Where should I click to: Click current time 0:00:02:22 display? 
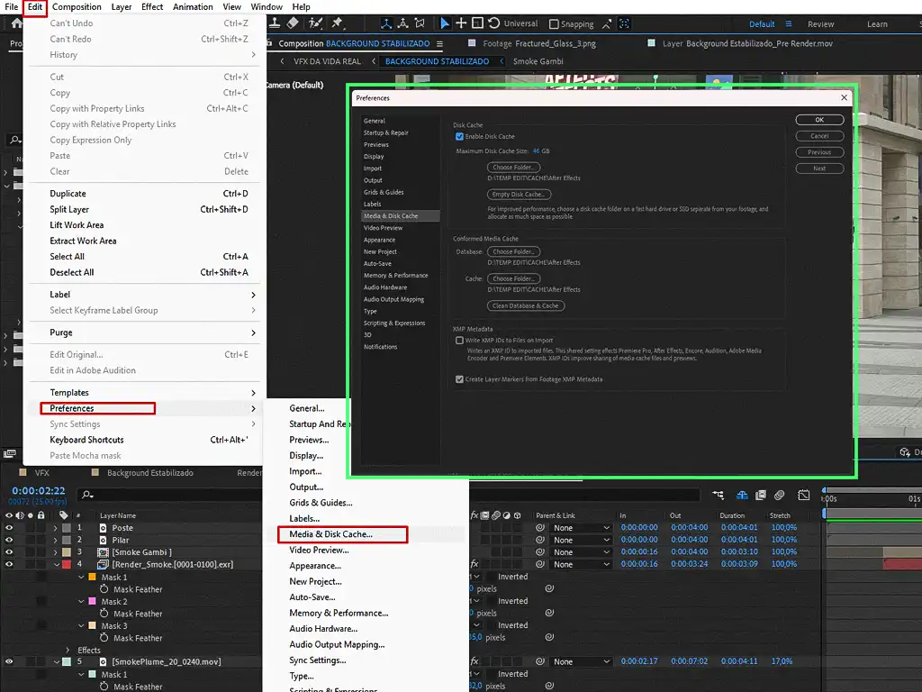pyautogui.click(x=38, y=490)
